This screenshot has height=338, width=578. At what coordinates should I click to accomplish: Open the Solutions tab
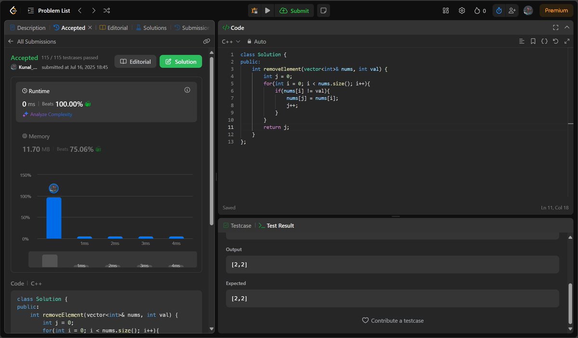tap(151, 28)
